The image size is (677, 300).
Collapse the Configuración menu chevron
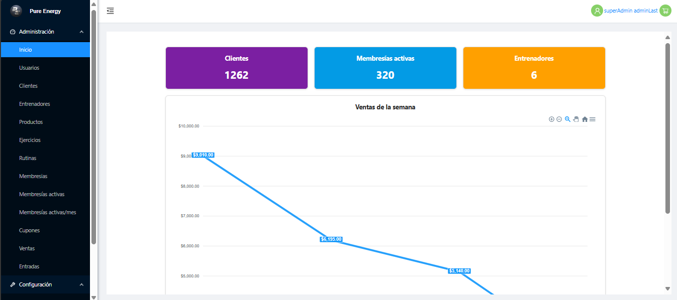point(81,284)
